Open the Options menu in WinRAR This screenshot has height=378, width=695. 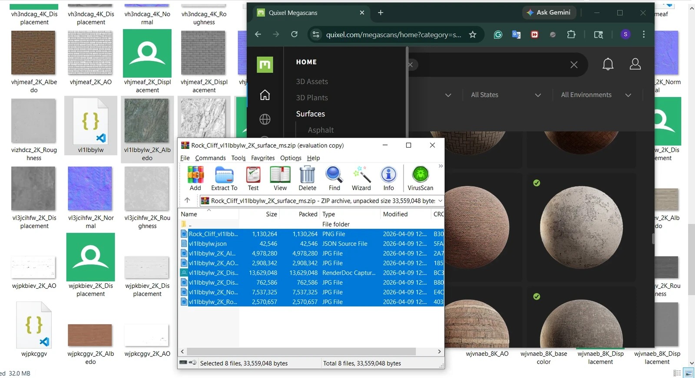[x=291, y=158]
